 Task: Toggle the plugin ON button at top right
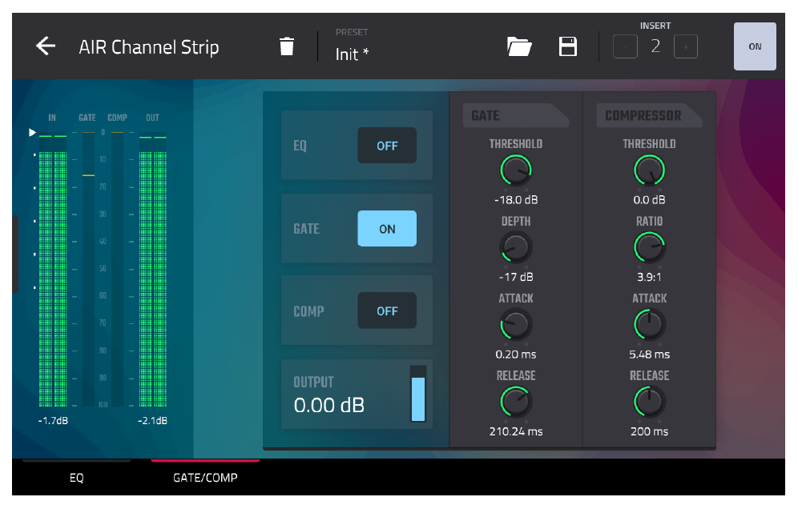click(x=755, y=46)
